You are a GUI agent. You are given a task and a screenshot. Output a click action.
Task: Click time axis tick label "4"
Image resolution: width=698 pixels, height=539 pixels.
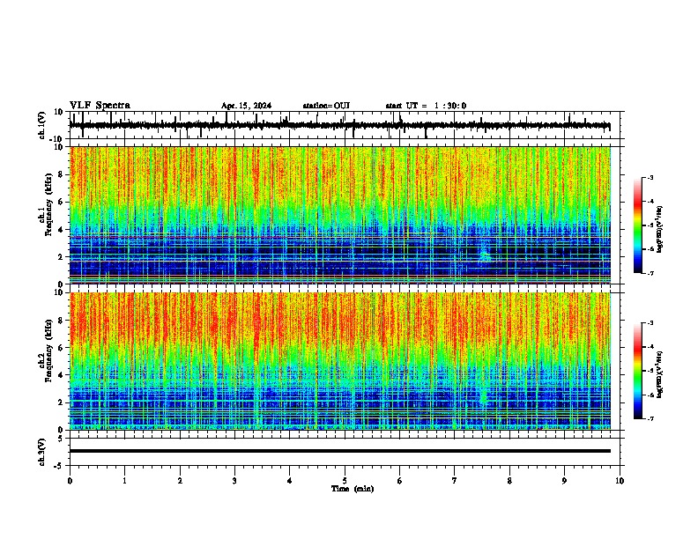pyautogui.click(x=290, y=481)
